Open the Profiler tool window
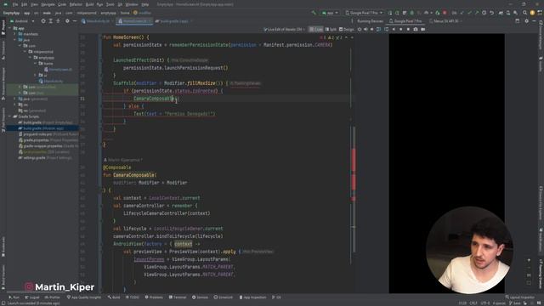The height and width of the screenshot is (306, 544). coord(53,297)
